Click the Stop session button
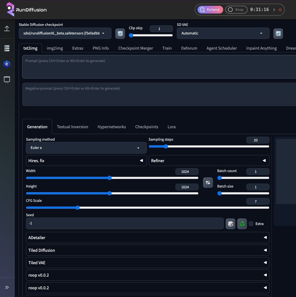 click(x=236, y=10)
